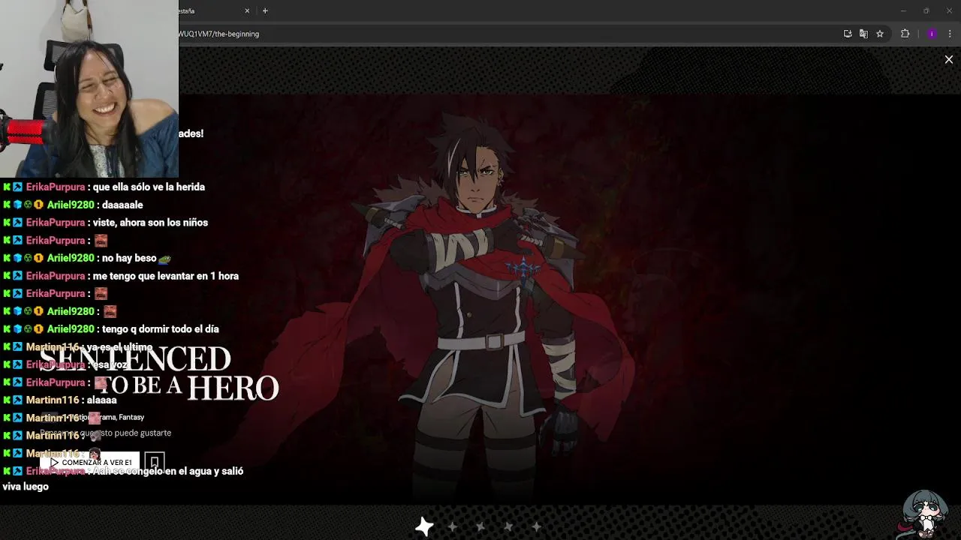Add show to watchlist with bookmark icon
The width and height of the screenshot is (961, 540).
click(155, 463)
